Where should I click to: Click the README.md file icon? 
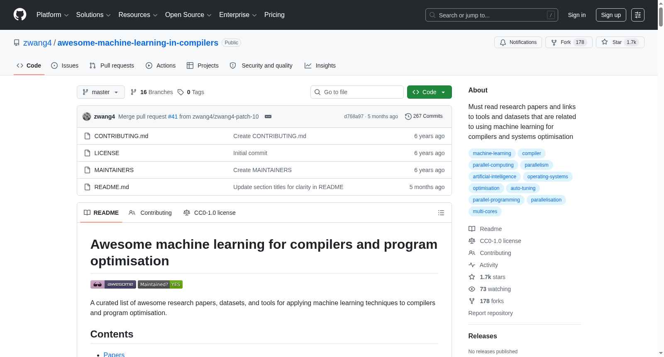pyautogui.click(x=87, y=187)
